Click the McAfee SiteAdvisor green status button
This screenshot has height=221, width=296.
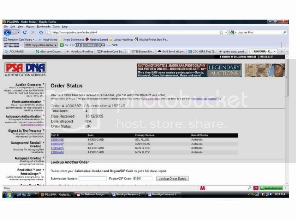[272, 188]
